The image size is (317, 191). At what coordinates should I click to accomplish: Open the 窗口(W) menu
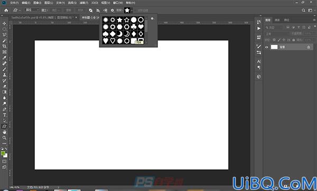pos(118,3)
